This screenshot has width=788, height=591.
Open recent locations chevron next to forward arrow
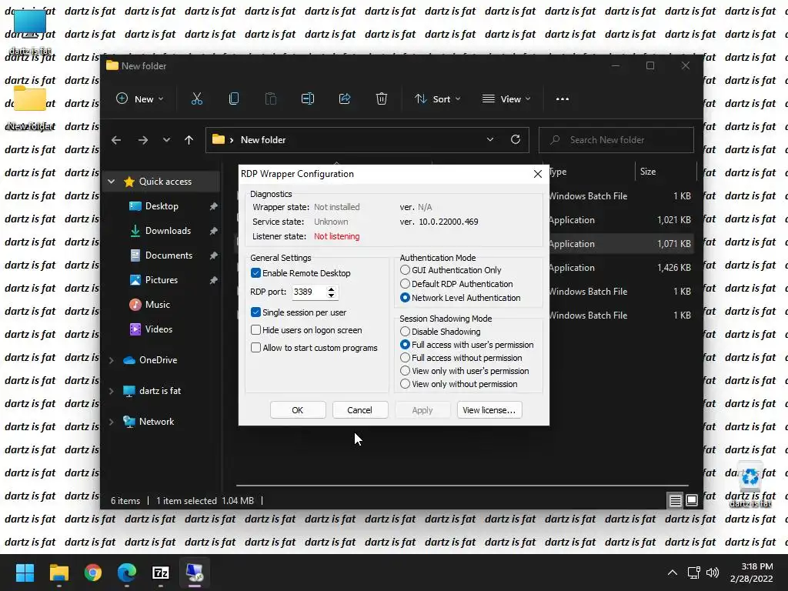166,140
